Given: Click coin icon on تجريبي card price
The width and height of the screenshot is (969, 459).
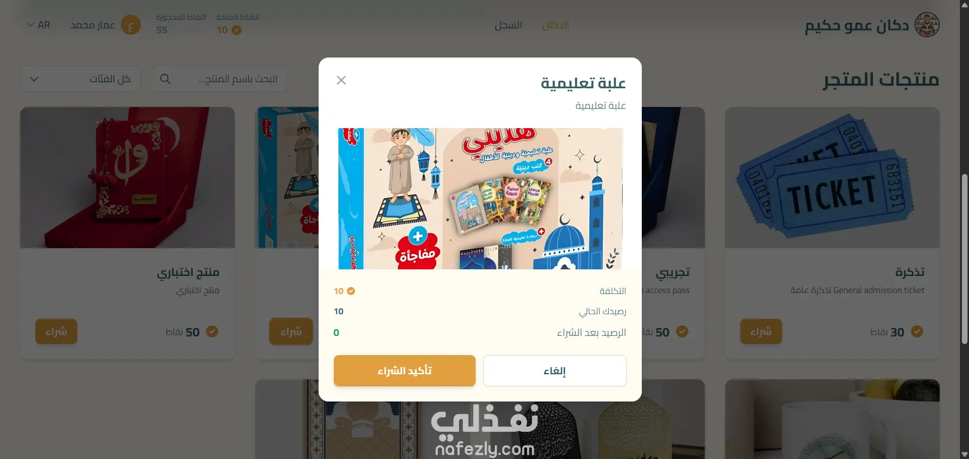Looking at the screenshot, I should click(682, 331).
